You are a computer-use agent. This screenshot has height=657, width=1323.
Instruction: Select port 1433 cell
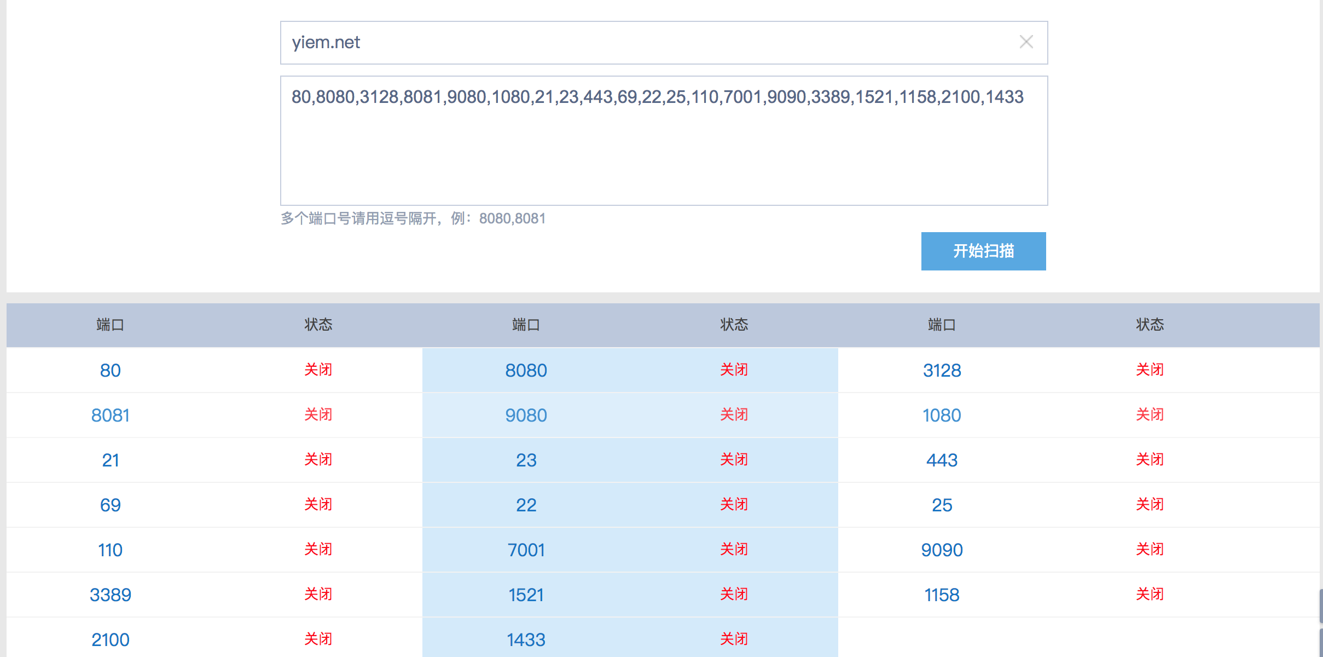pyautogui.click(x=526, y=640)
